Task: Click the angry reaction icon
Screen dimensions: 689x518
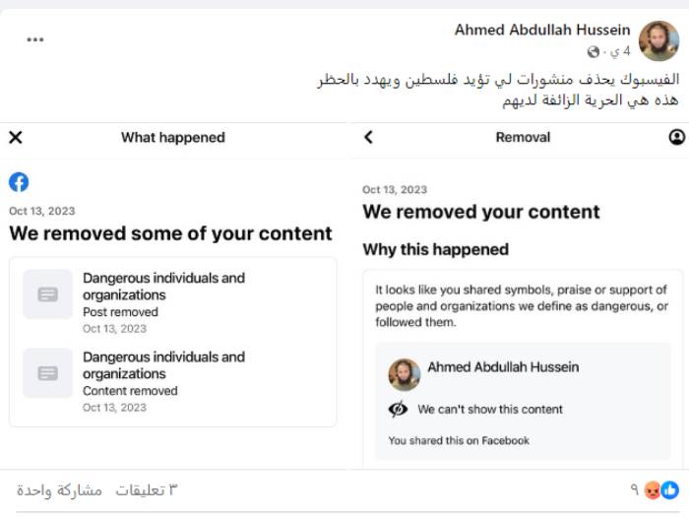Action: pyautogui.click(x=652, y=489)
